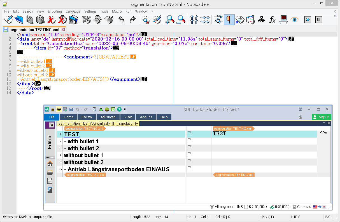This screenshot has width=340, height=222.
Task: Toggle the Monitoring eye icon
Action: click(294, 19)
